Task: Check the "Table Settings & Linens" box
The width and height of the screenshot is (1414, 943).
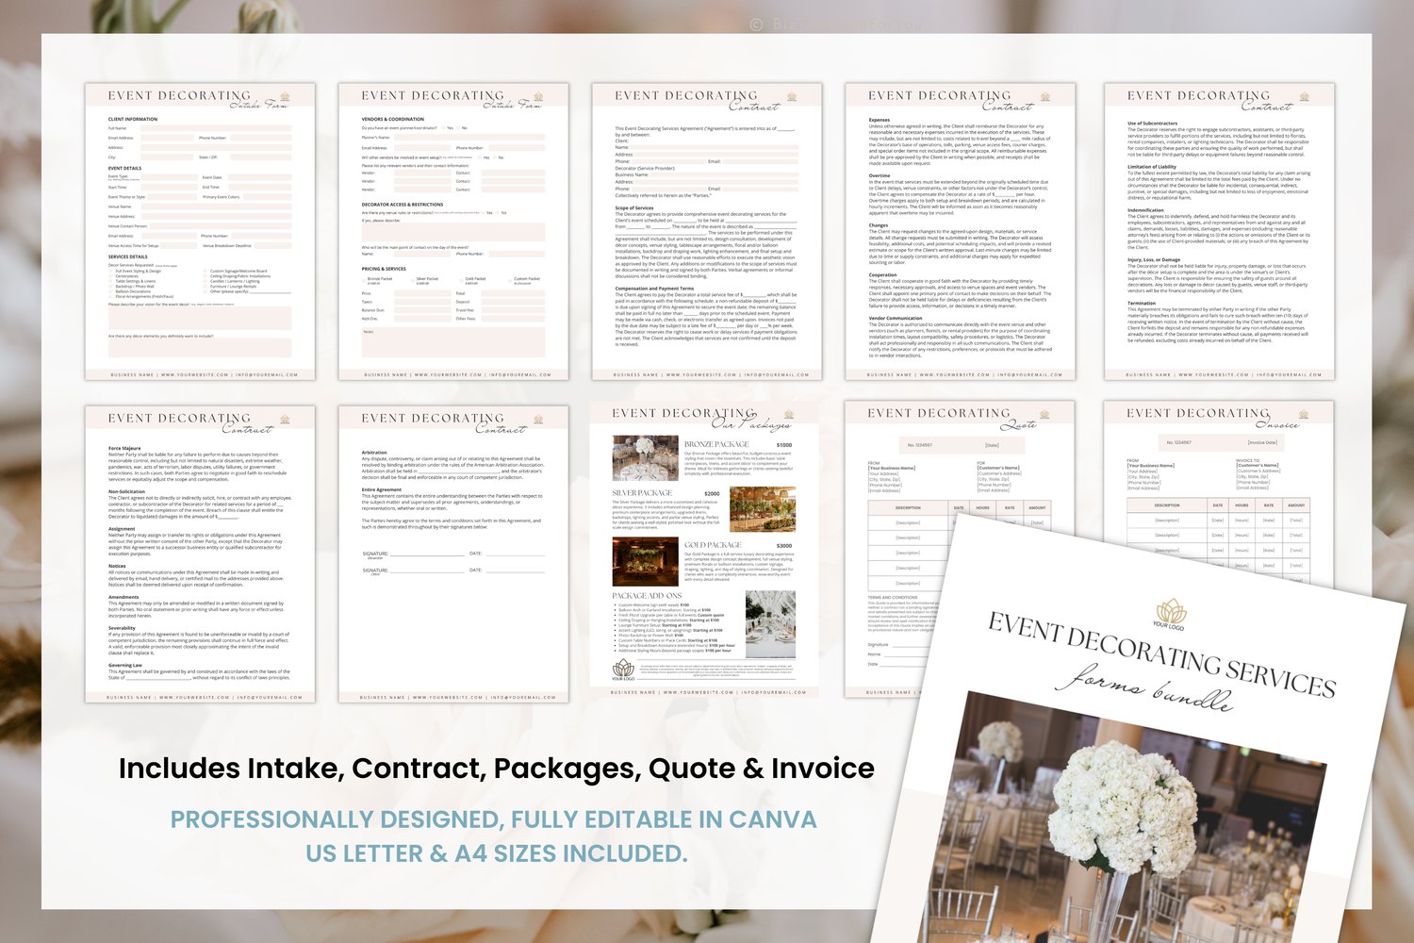Action: 112,281
